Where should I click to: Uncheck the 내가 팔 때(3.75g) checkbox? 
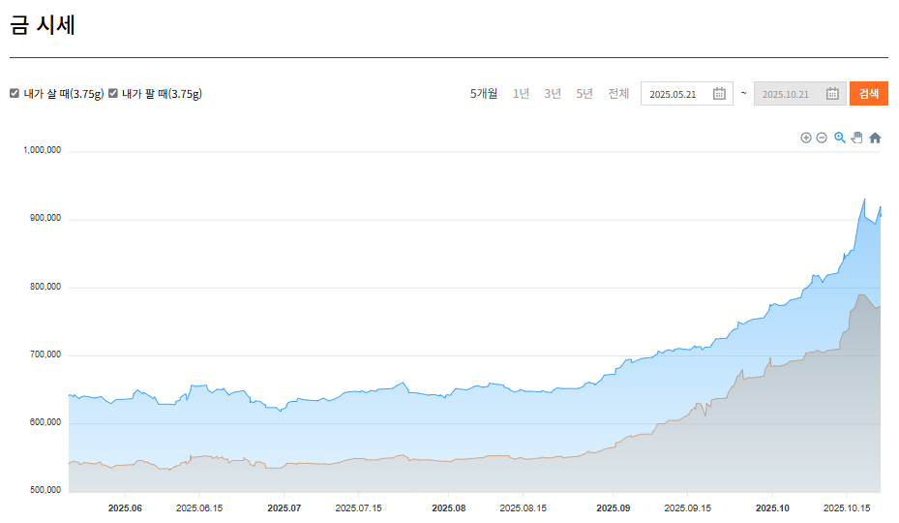click(113, 94)
